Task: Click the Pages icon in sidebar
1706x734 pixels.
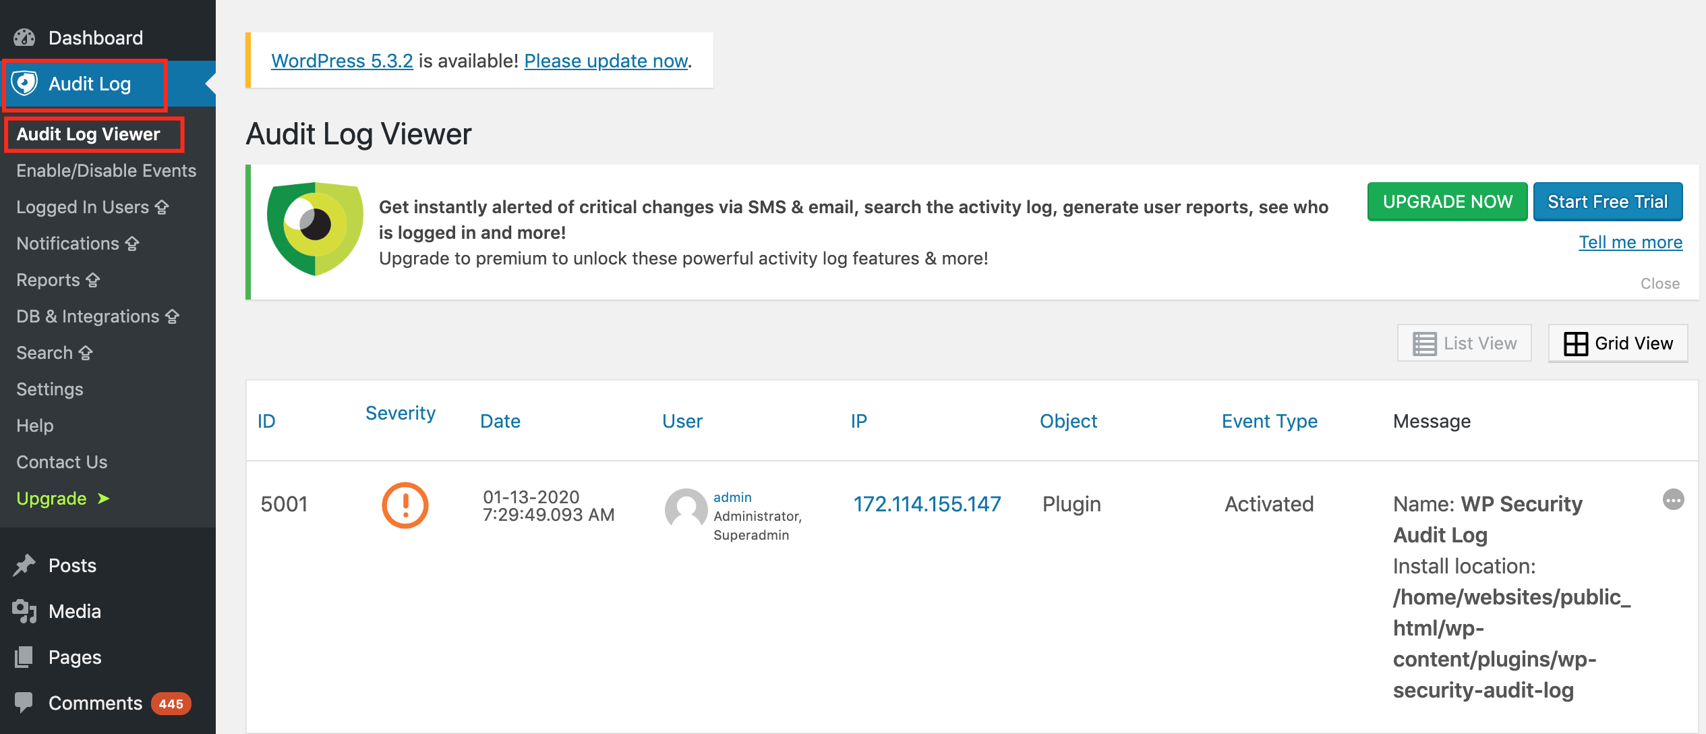Action: (x=24, y=657)
